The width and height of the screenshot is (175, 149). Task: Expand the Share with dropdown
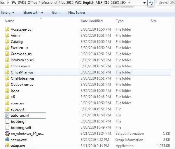click(x=33, y=13)
